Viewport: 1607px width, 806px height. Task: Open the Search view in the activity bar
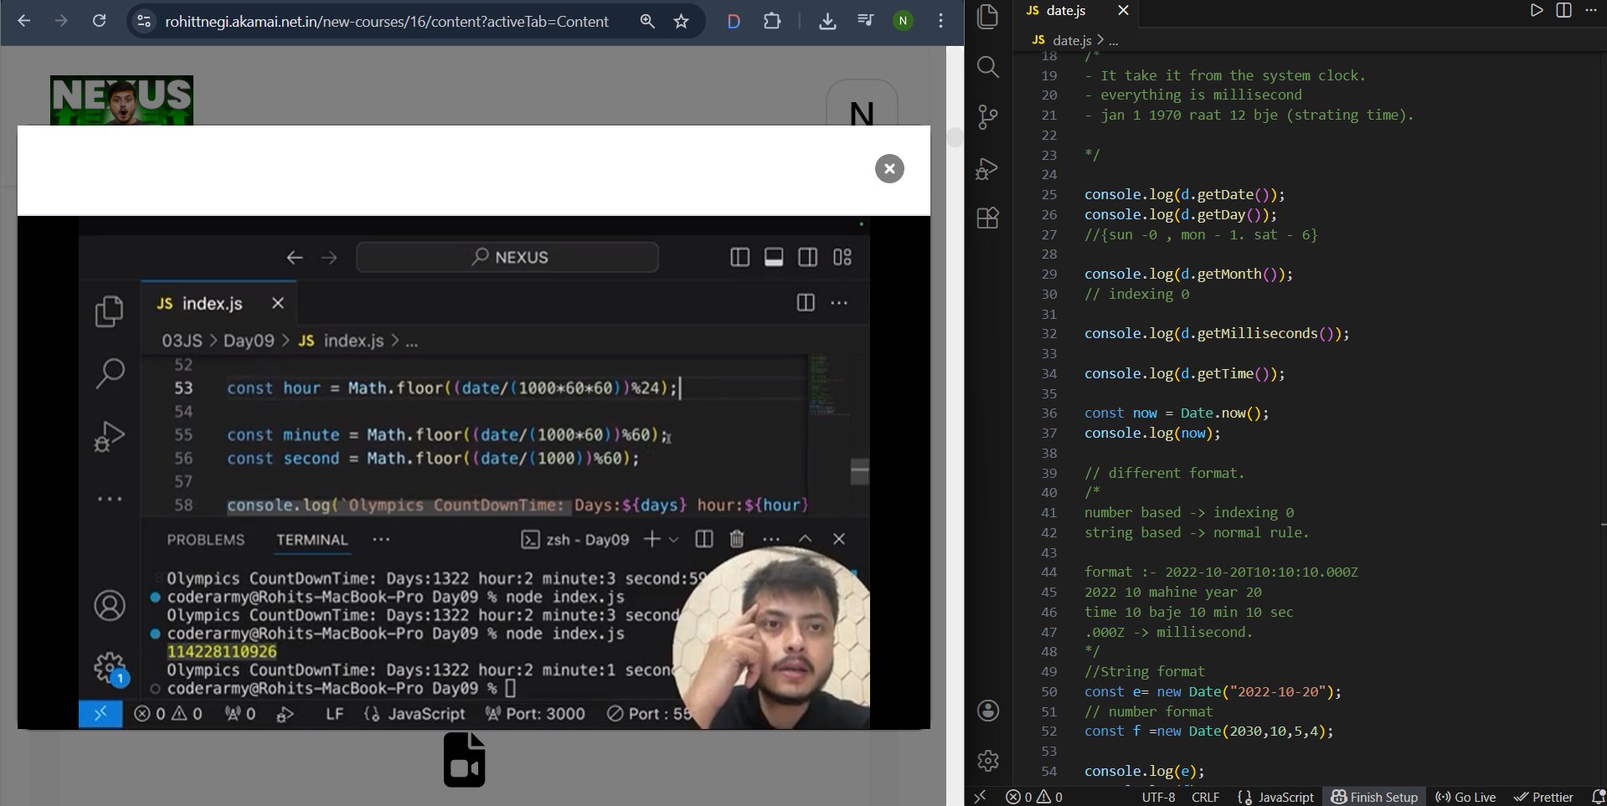[988, 67]
